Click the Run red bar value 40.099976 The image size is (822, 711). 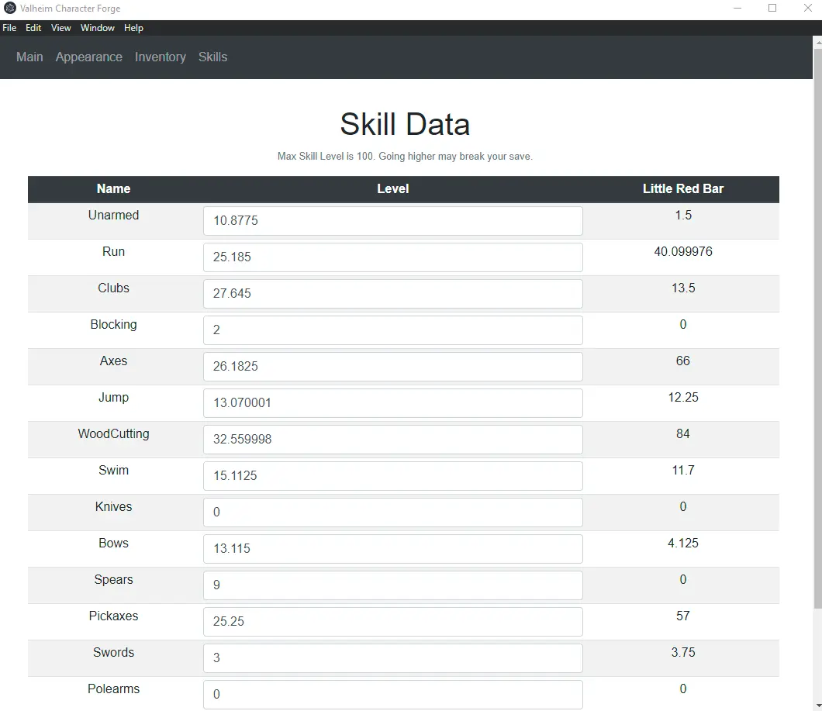pyautogui.click(x=683, y=252)
